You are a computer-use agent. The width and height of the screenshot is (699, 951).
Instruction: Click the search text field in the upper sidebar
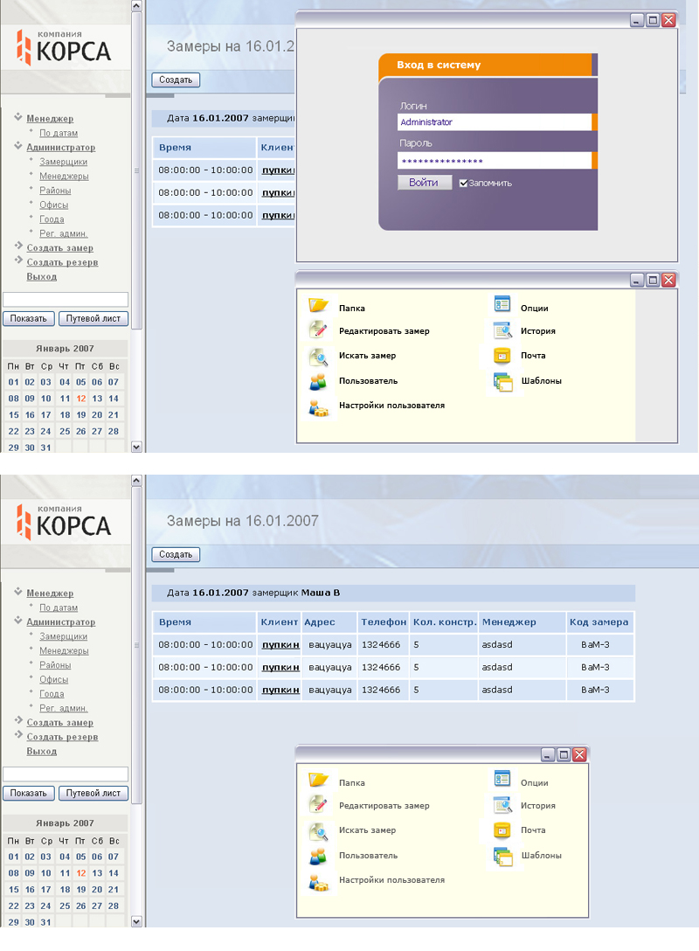pos(66,300)
